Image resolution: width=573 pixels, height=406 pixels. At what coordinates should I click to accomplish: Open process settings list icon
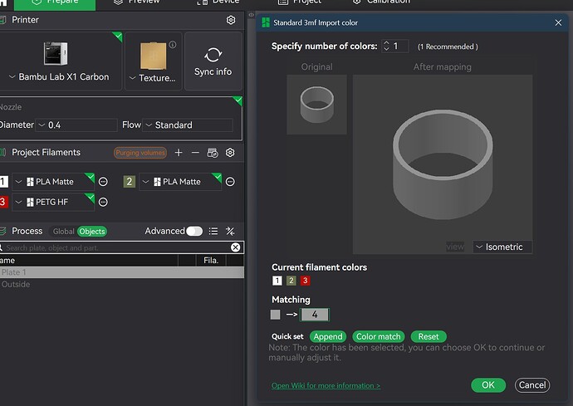[x=213, y=231]
